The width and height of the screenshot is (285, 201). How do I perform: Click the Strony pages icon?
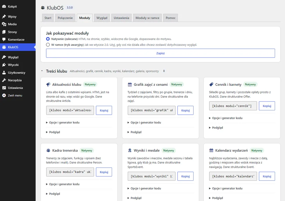4,32
